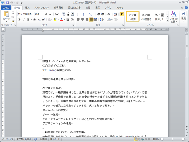This screenshot has width=189, height=142.
Task: Click the Grow Font icon
Action: click(x=46, y=14)
